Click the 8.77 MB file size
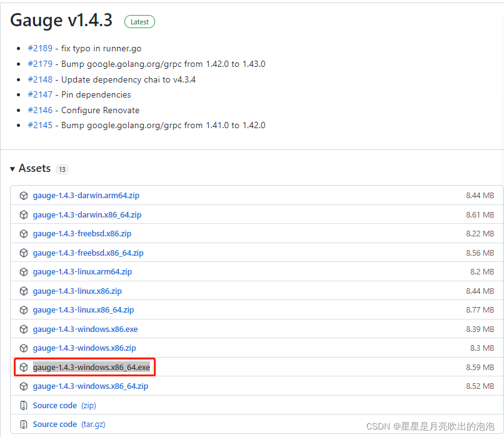The image size is (504, 437). [x=480, y=310]
